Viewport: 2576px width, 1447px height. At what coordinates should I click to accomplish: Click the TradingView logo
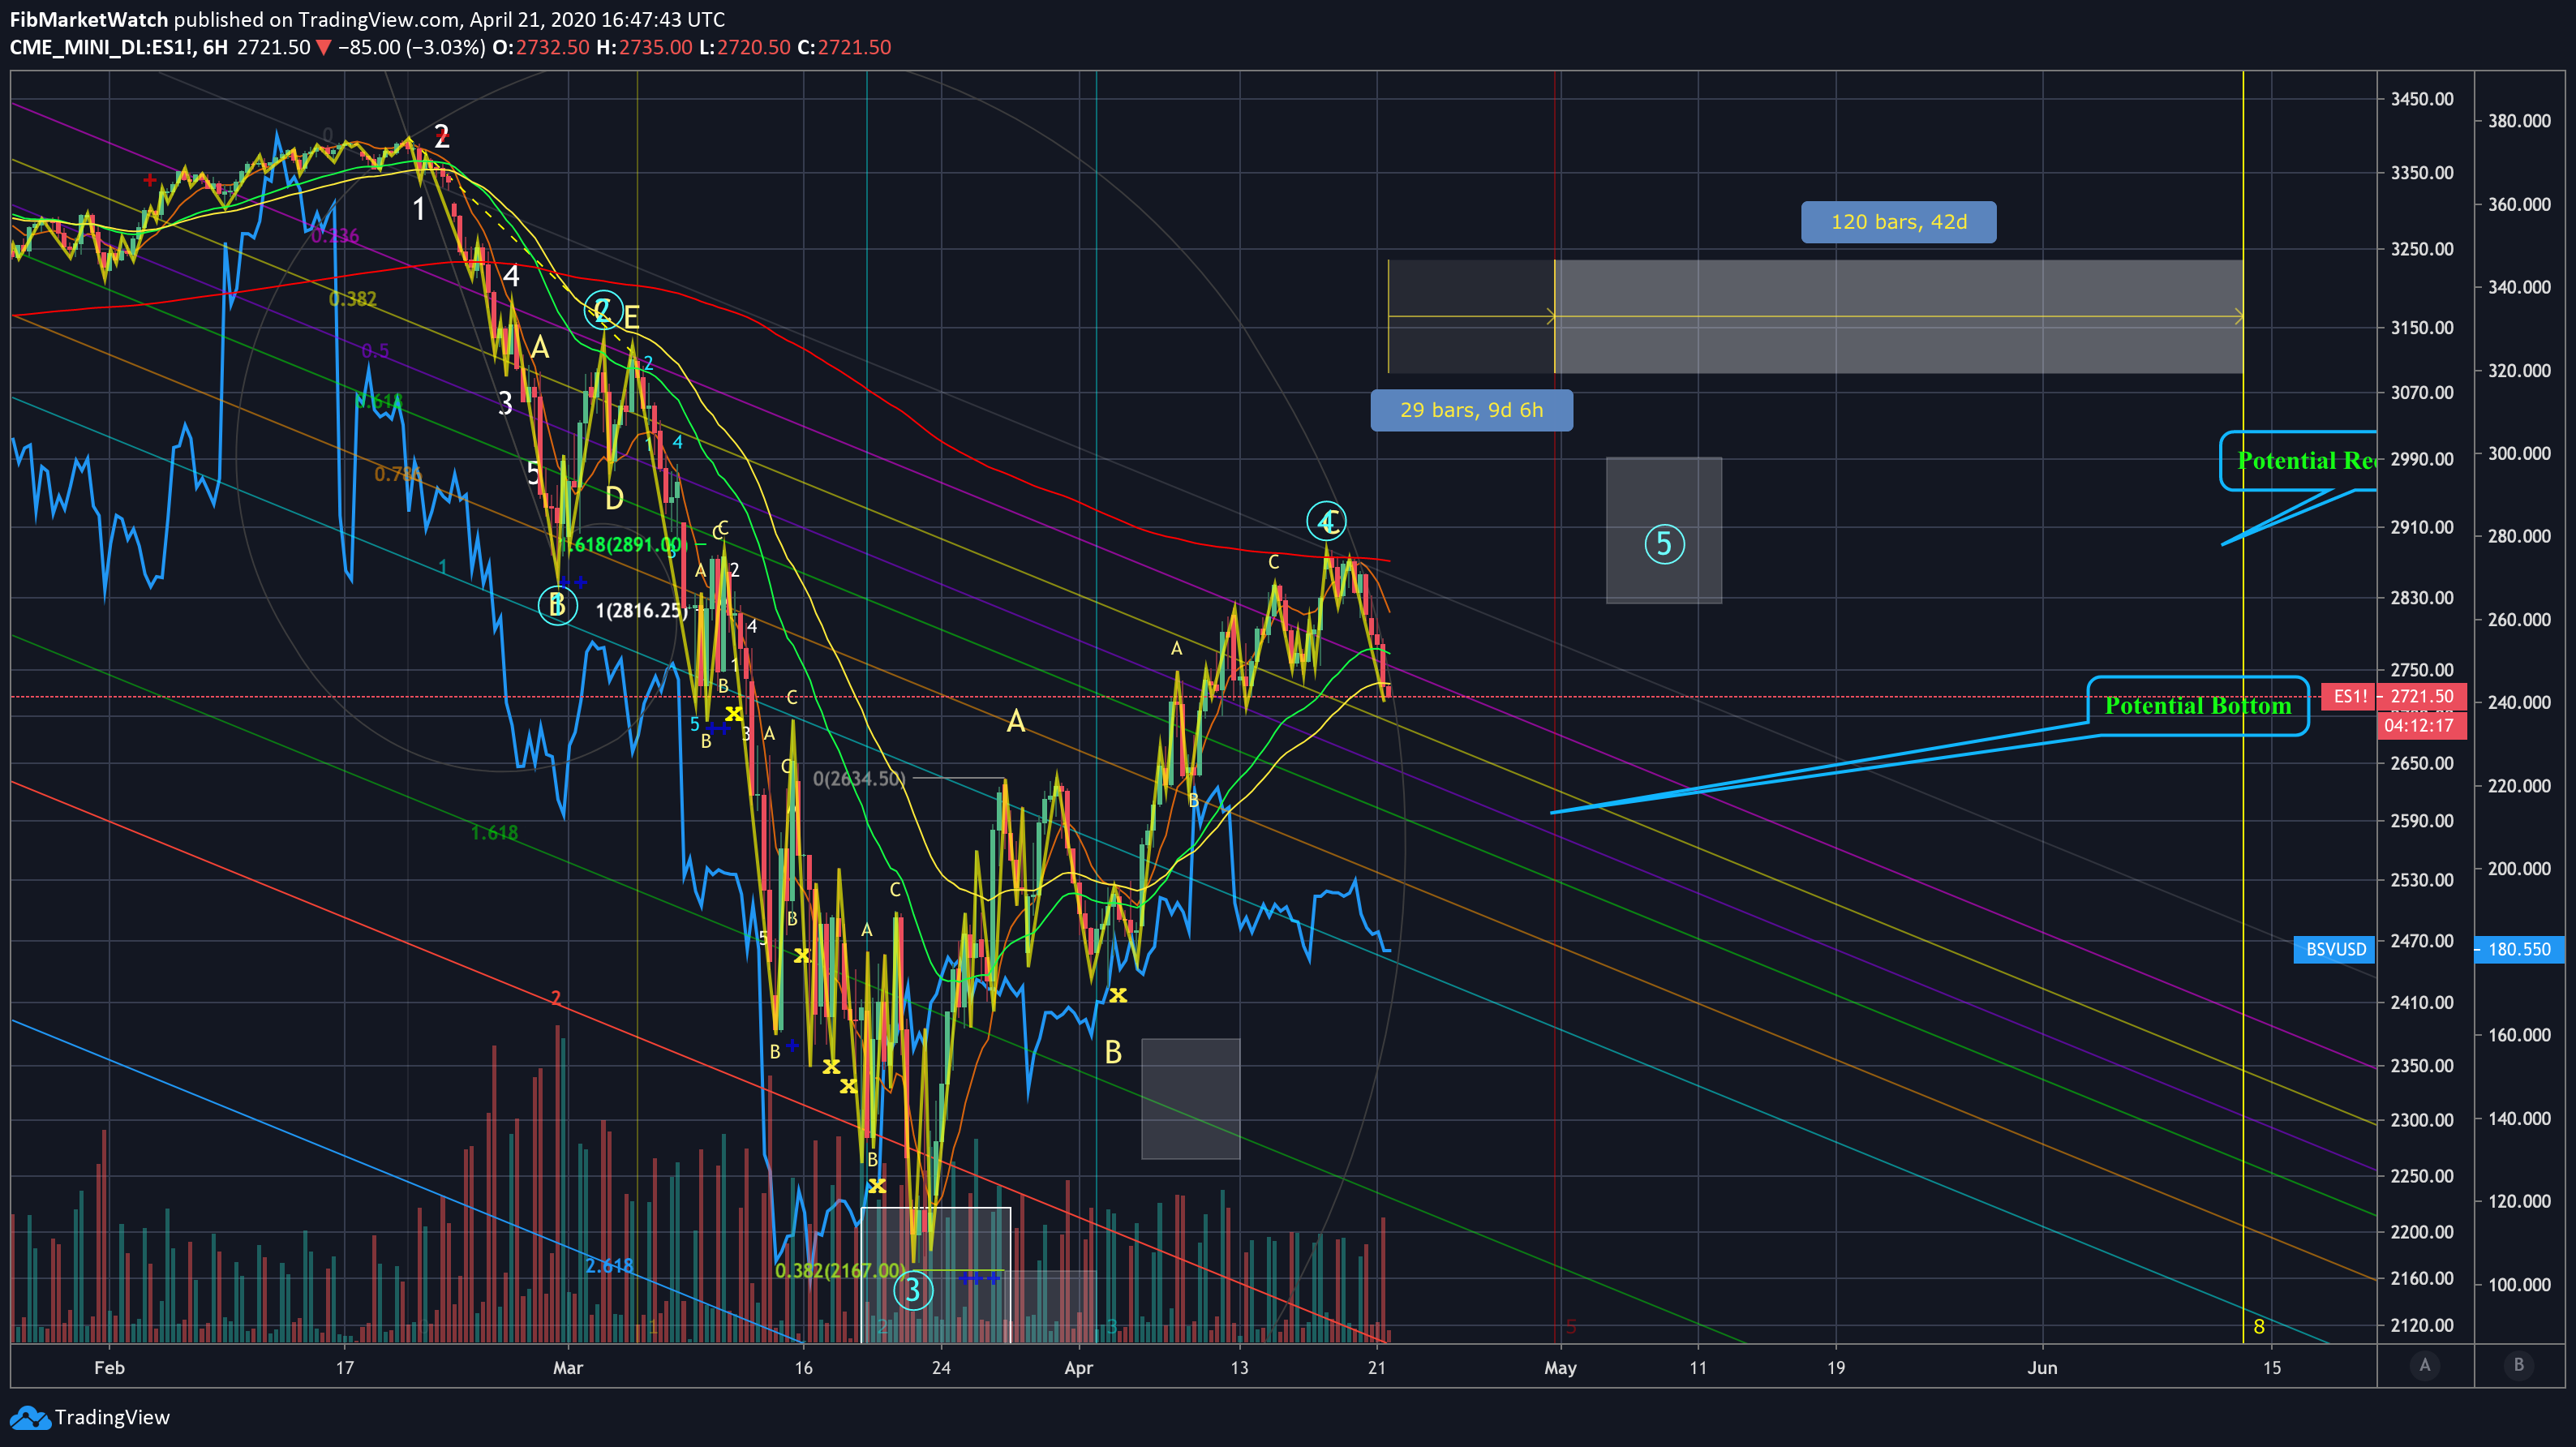89,1417
